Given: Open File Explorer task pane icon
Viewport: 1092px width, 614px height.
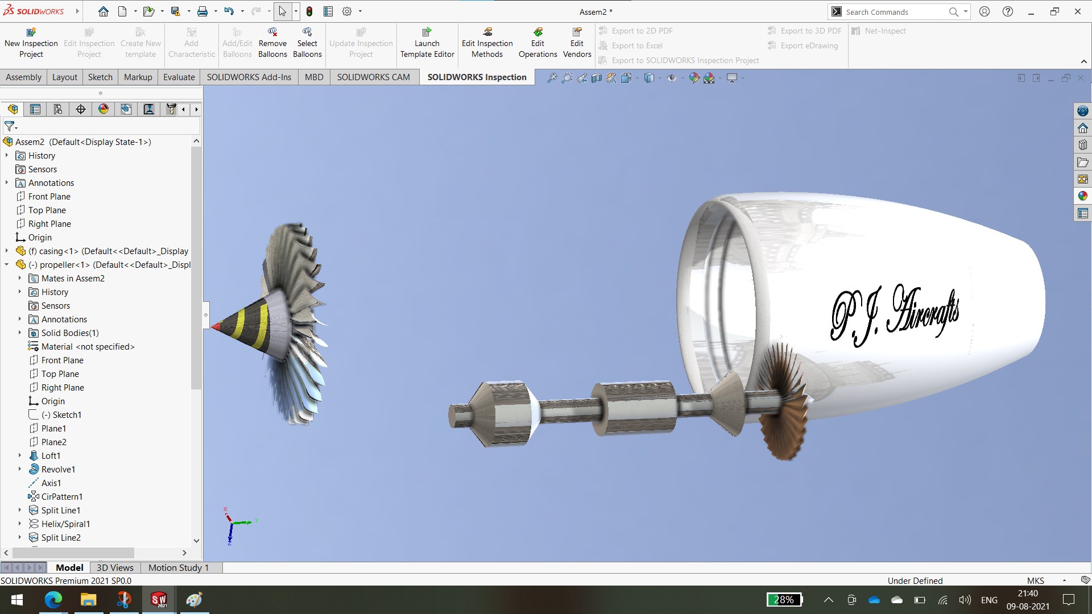Looking at the screenshot, I should pos(1083,162).
